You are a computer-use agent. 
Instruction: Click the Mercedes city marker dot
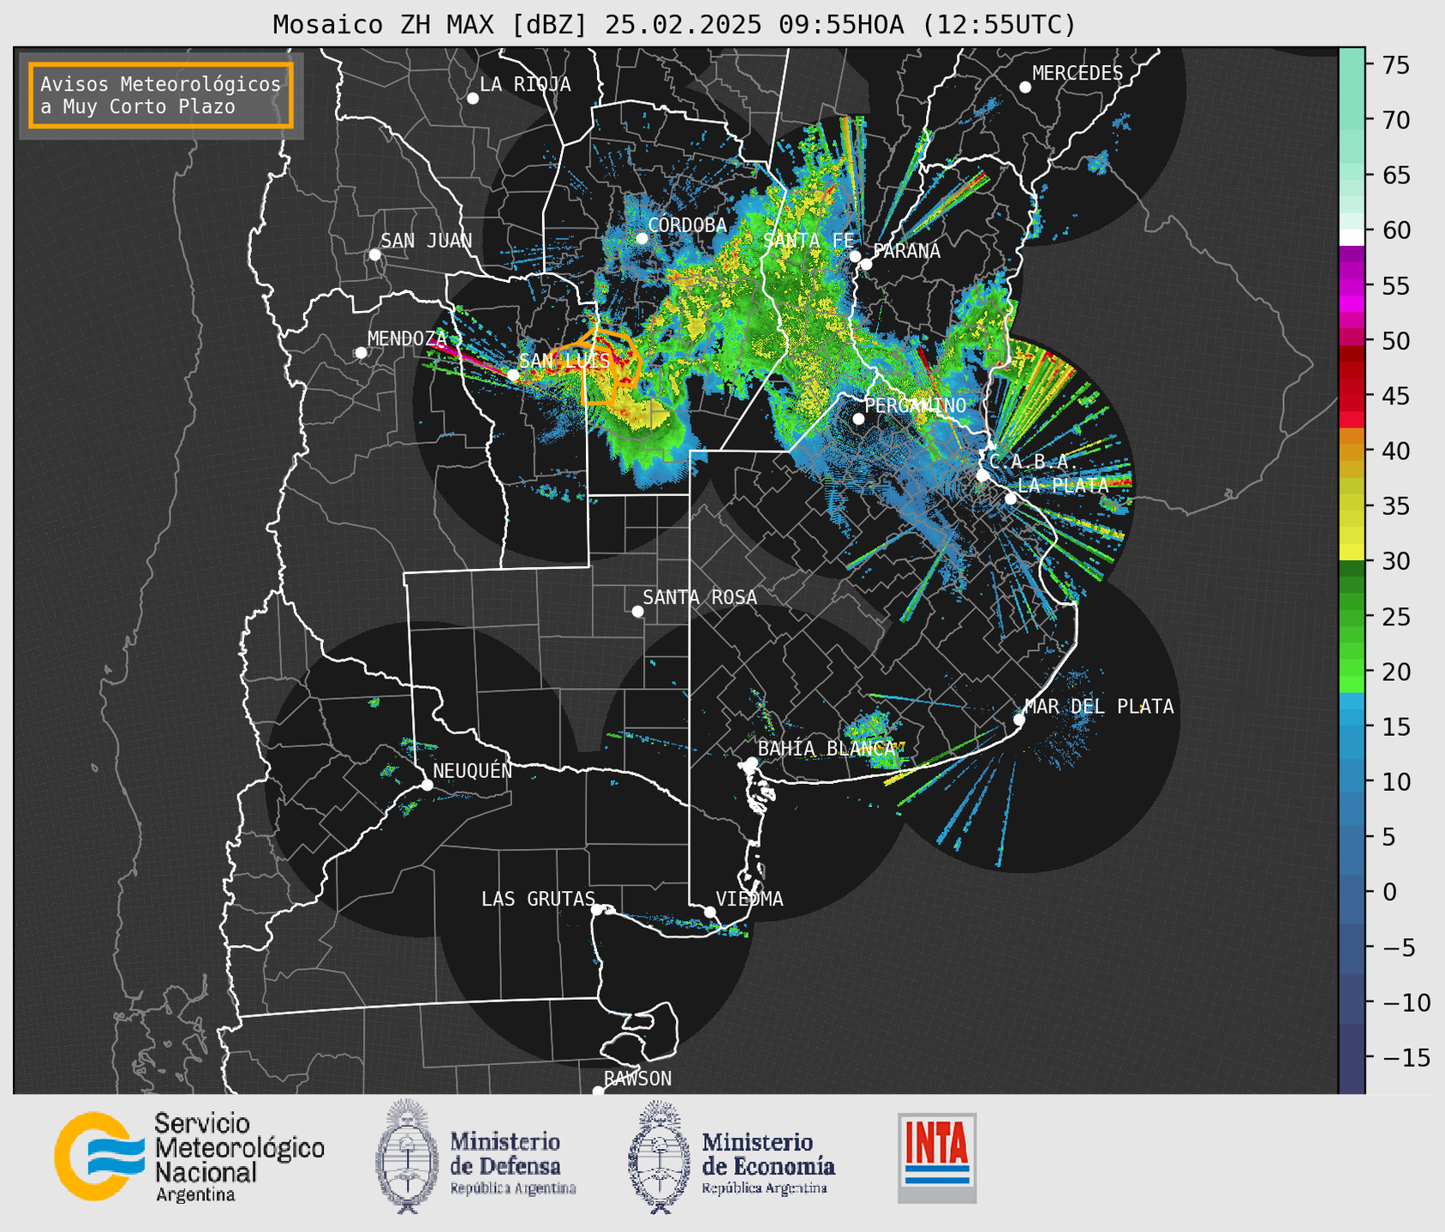tap(1025, 87)
